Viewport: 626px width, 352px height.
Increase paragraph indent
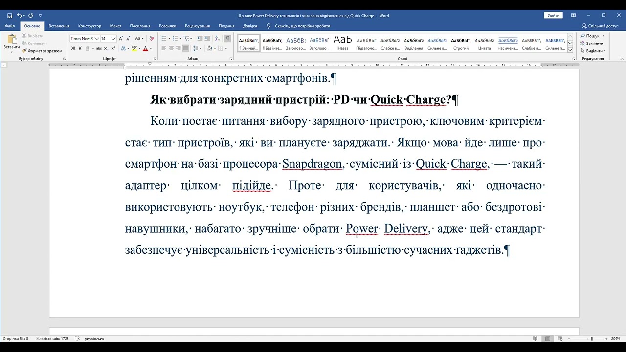pyautogui.click(x=208, y=38)
